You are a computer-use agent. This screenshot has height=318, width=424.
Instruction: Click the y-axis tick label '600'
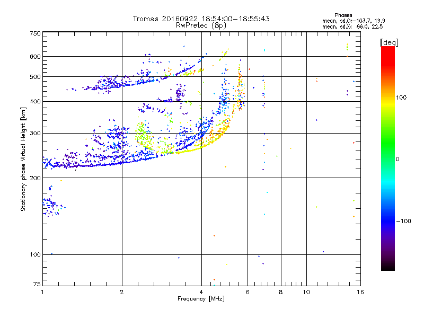pos(36,57)
